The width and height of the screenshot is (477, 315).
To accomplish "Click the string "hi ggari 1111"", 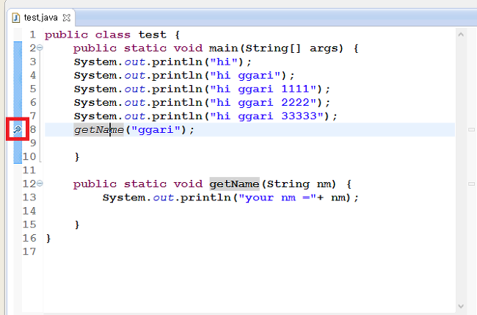I will [263, 89].
